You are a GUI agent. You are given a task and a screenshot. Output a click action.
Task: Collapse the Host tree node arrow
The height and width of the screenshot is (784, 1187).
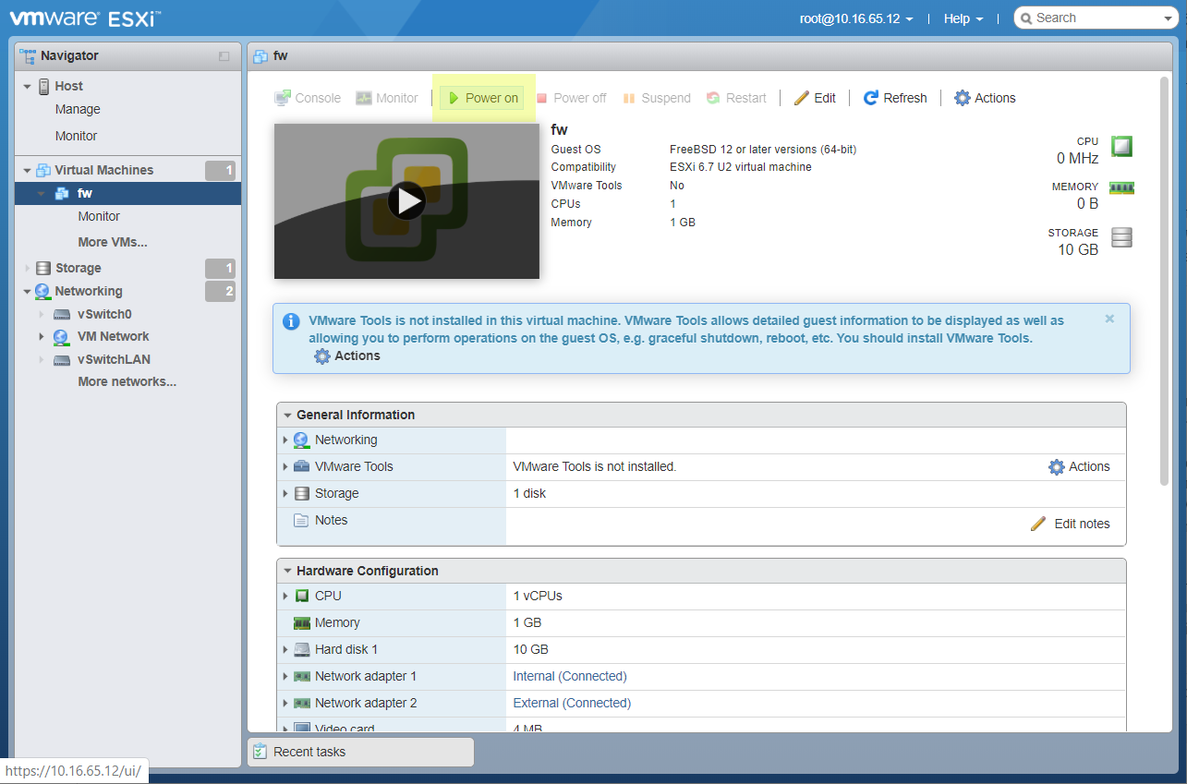pos(27,87)
